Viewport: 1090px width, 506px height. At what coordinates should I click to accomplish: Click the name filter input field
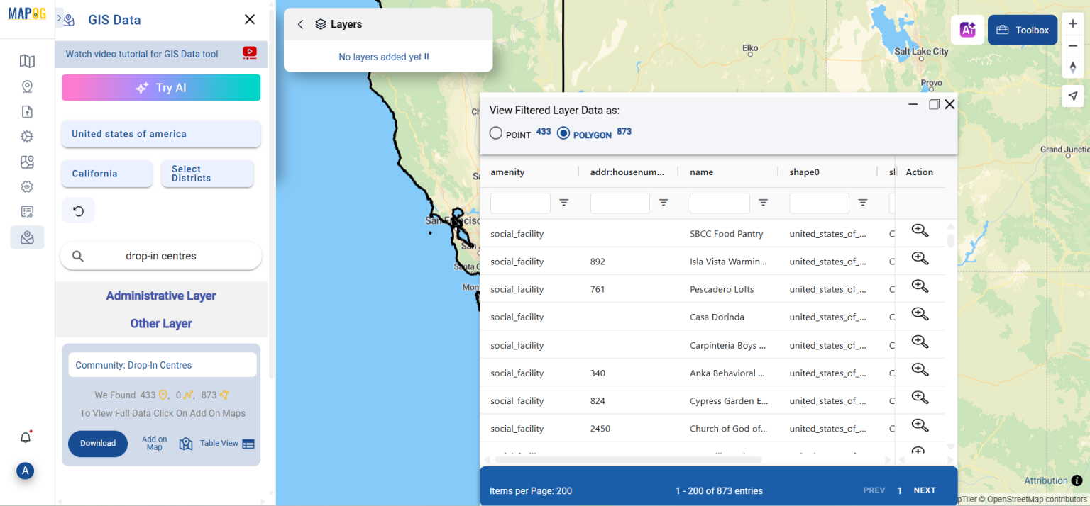pos(720,203)
